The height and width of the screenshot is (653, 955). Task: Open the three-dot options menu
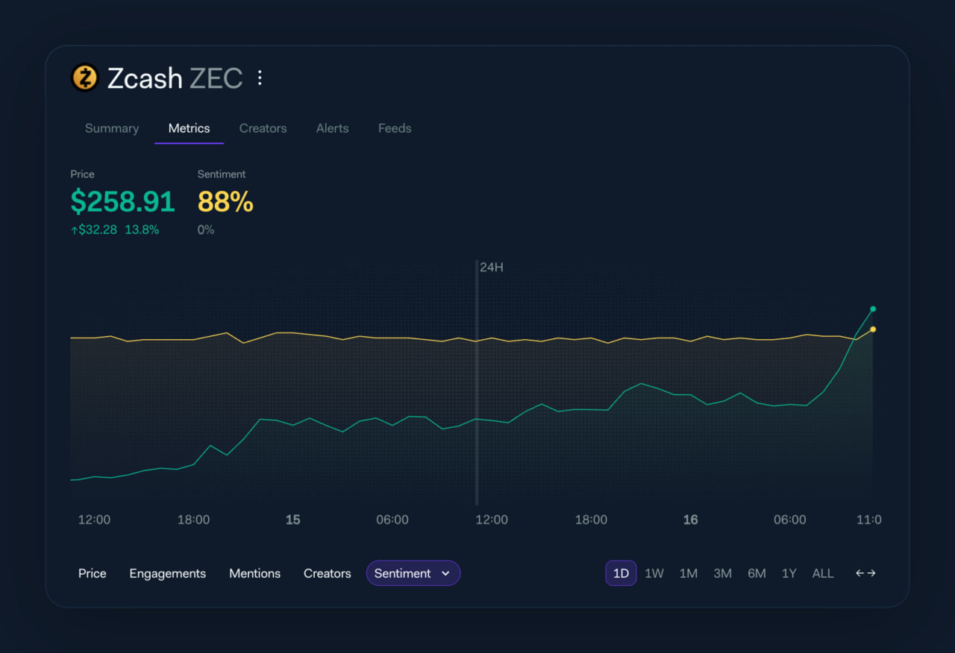[x=260, y=78]
